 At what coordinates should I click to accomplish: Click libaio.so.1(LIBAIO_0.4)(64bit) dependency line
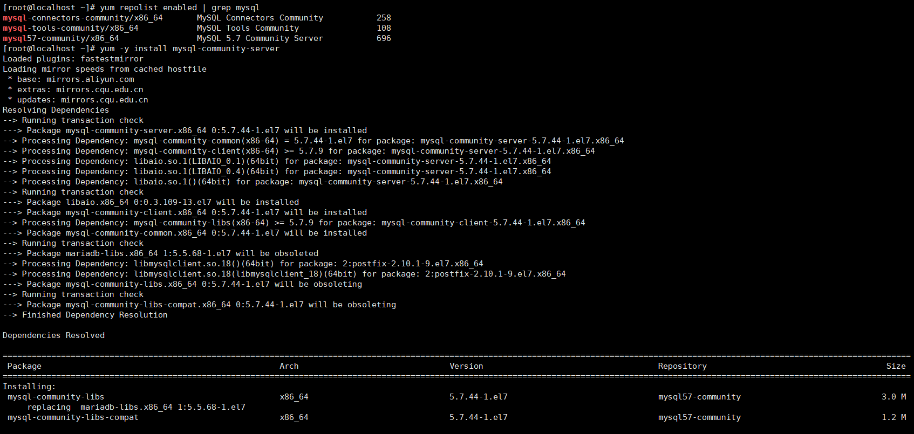click(x=277, y=171)
